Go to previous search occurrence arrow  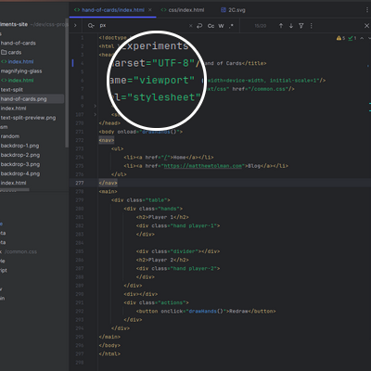(281, 26)
